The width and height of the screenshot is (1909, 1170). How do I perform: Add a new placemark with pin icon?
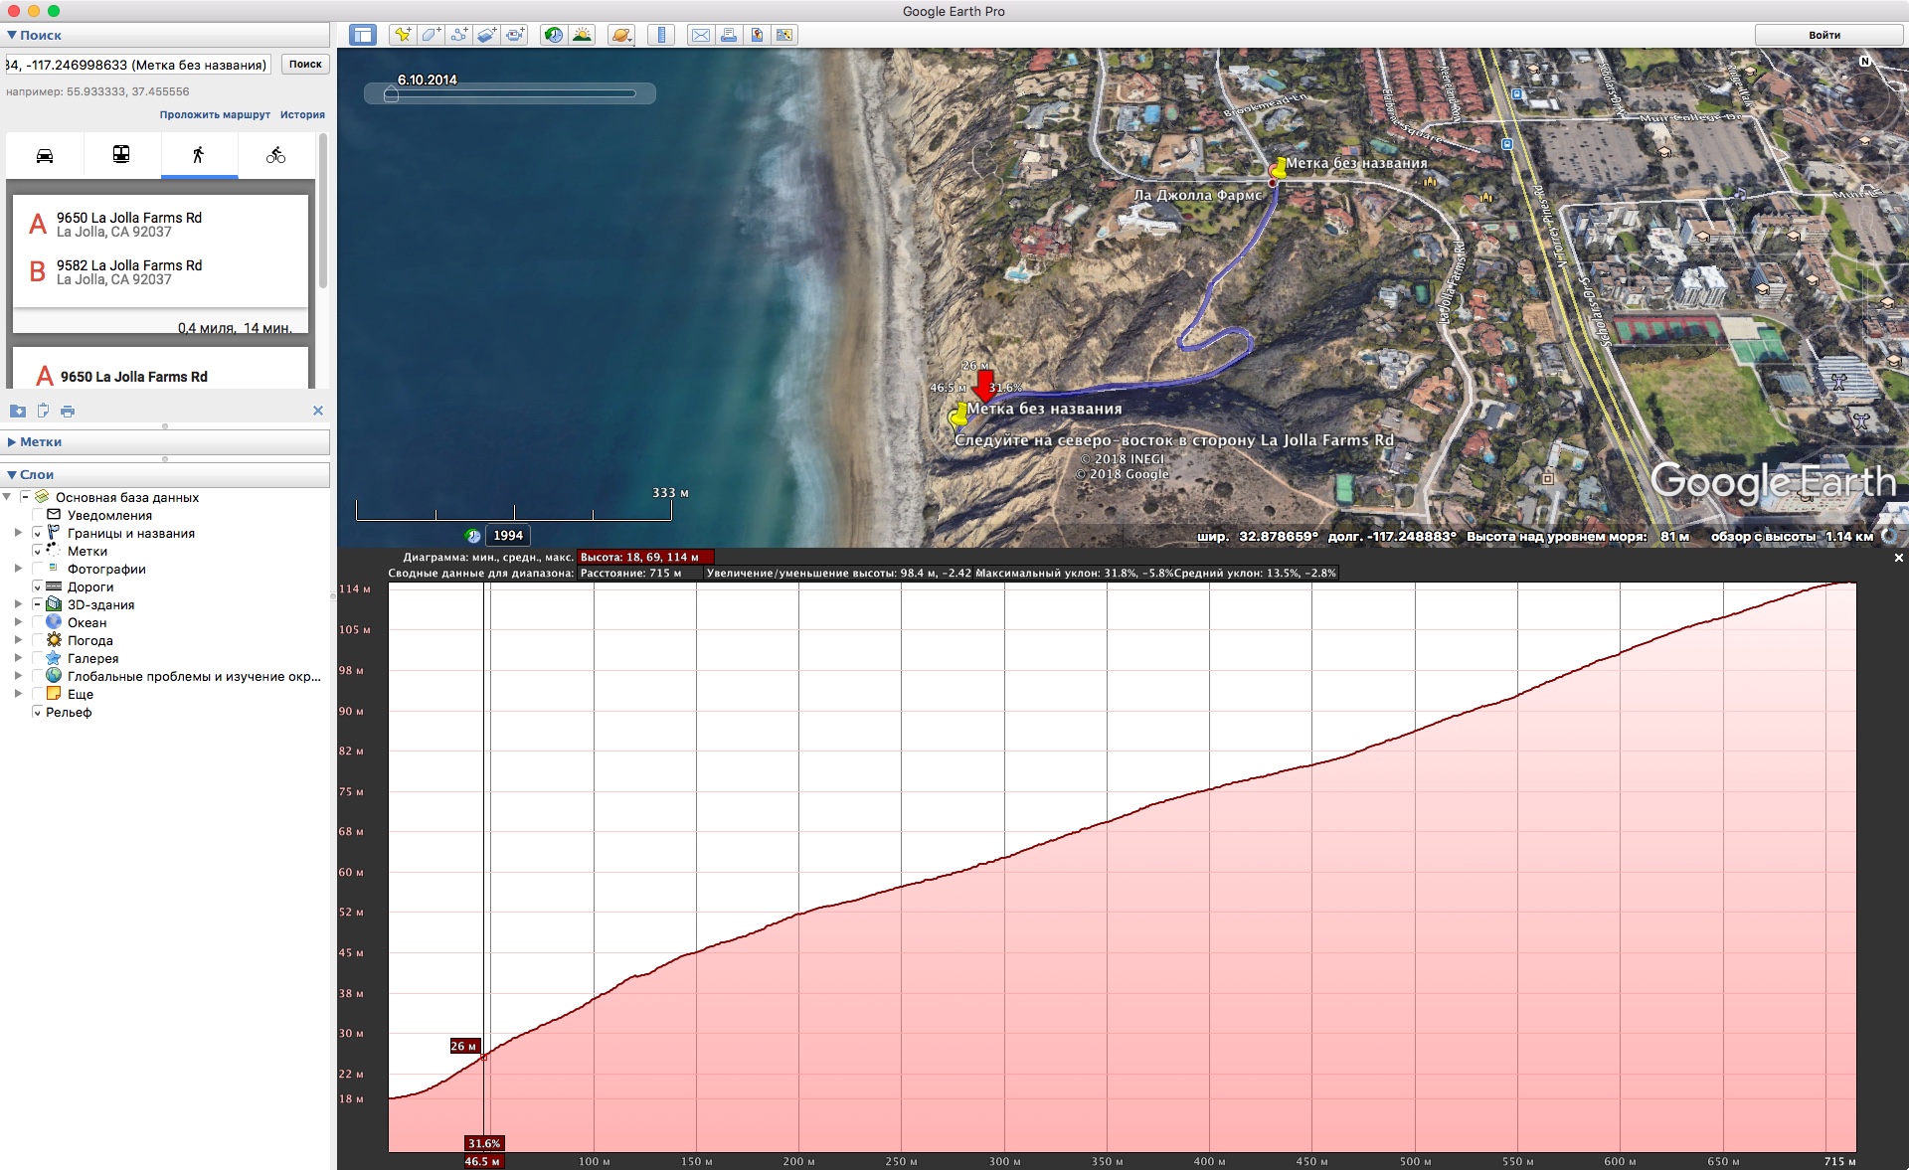click(403, 35)
